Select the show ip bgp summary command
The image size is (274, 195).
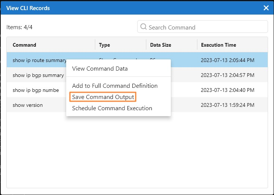click(x=38, y=75)
